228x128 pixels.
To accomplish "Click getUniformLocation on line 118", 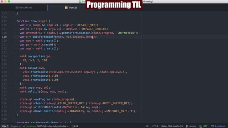I will click(76, 33).
